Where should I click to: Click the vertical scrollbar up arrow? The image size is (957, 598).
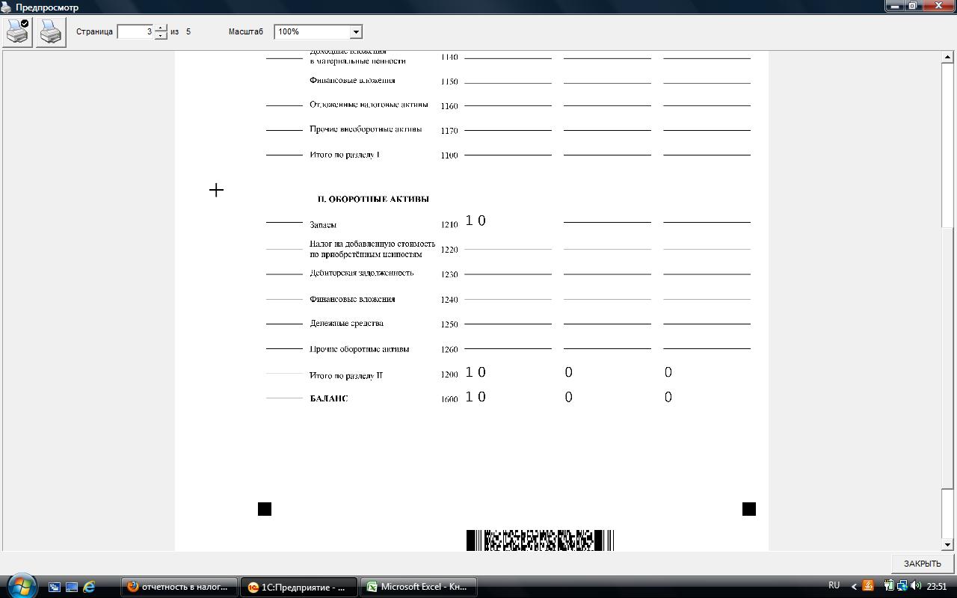click(x=947, y=57)
